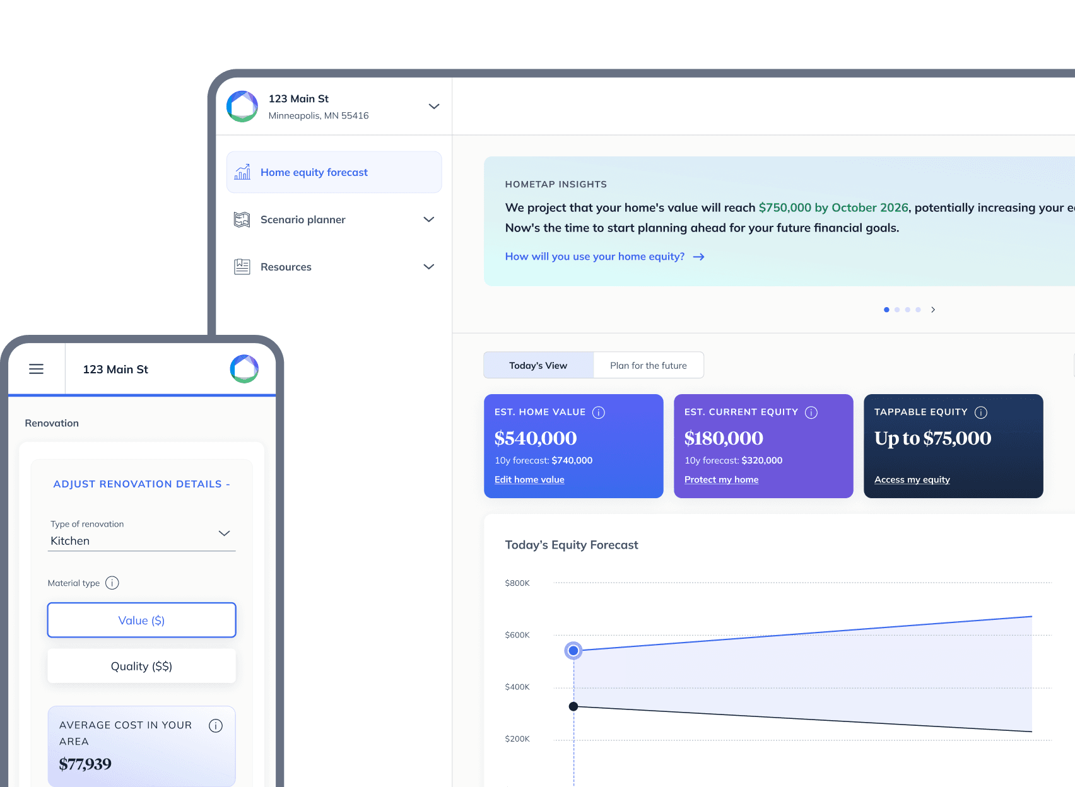Image resolution: width=1075 pixels, height=787 pixels.
Task: Click the info icon next to Tappable Equity
Action: tap(981, 412)
